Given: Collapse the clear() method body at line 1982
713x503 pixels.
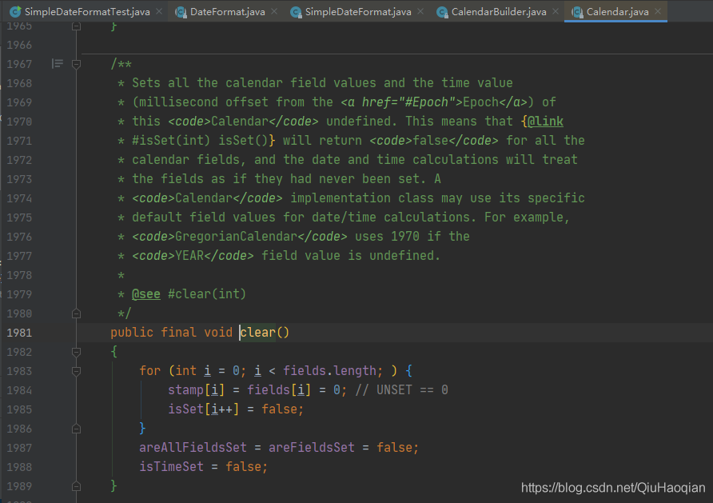Looking at the screenshot, I should [77, 352].
